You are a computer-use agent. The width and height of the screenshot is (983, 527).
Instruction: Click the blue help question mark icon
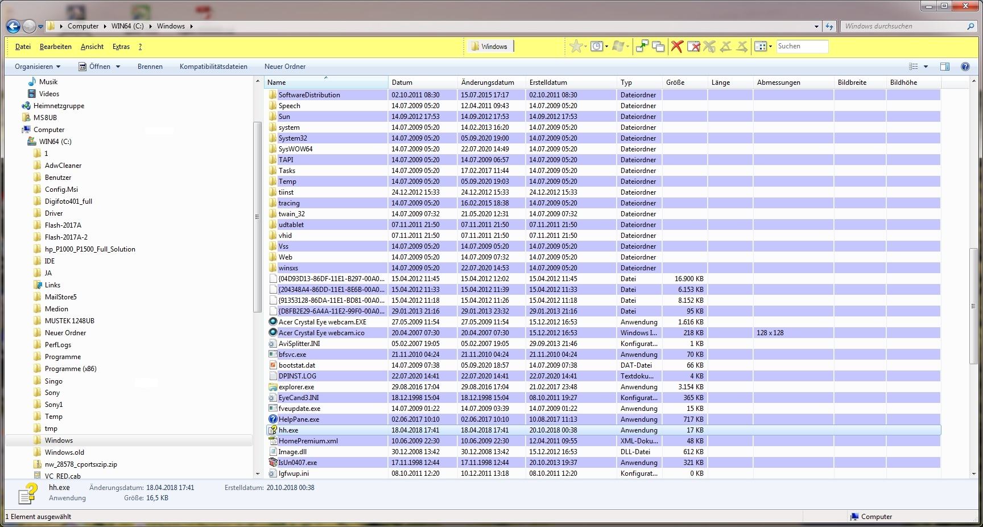965,67
